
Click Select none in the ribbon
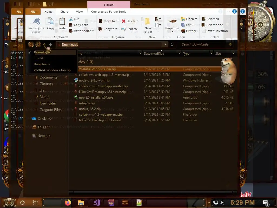212,25
